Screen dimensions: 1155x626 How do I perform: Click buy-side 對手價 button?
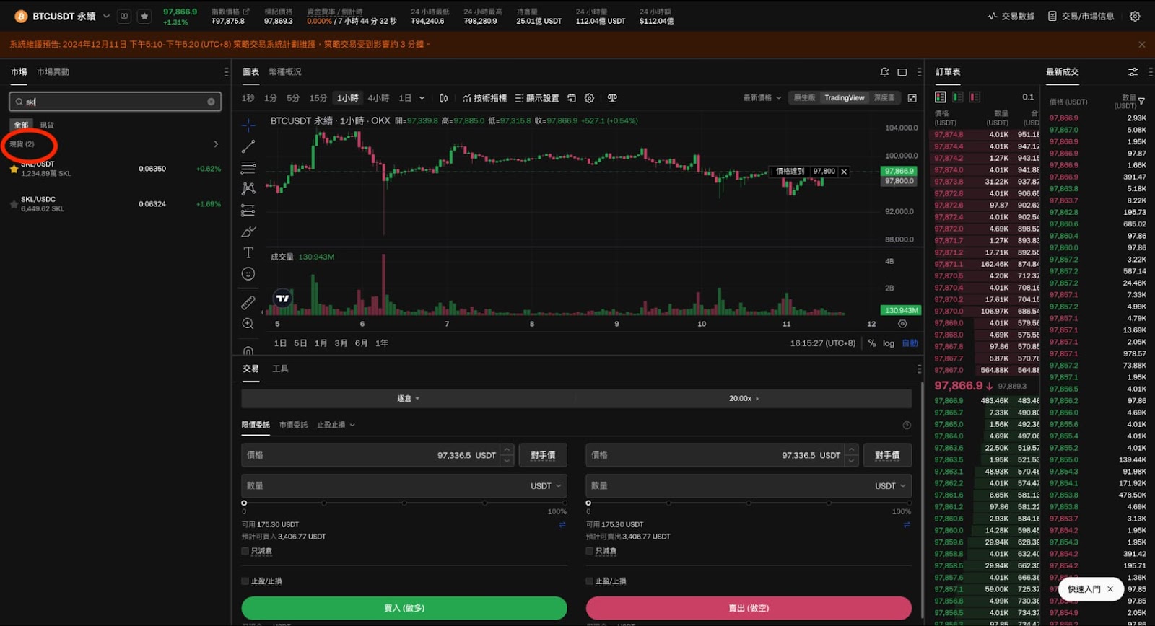543,455
